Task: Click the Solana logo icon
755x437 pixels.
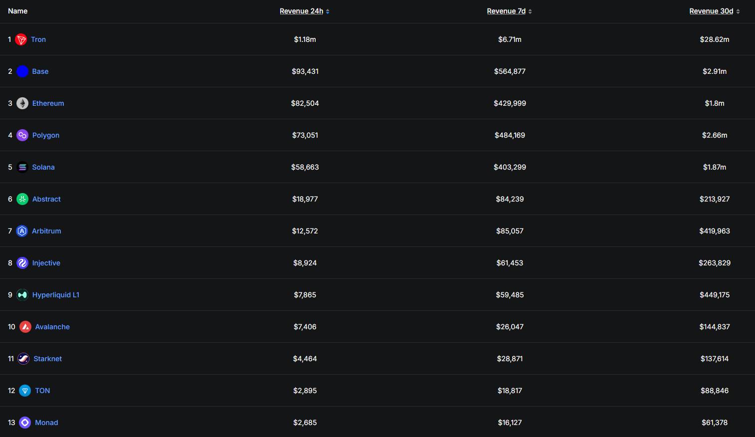Action: coord(22,167)
